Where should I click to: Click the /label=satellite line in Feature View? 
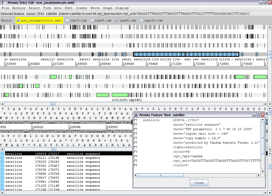pyautogui.click(x=188, y=147)
